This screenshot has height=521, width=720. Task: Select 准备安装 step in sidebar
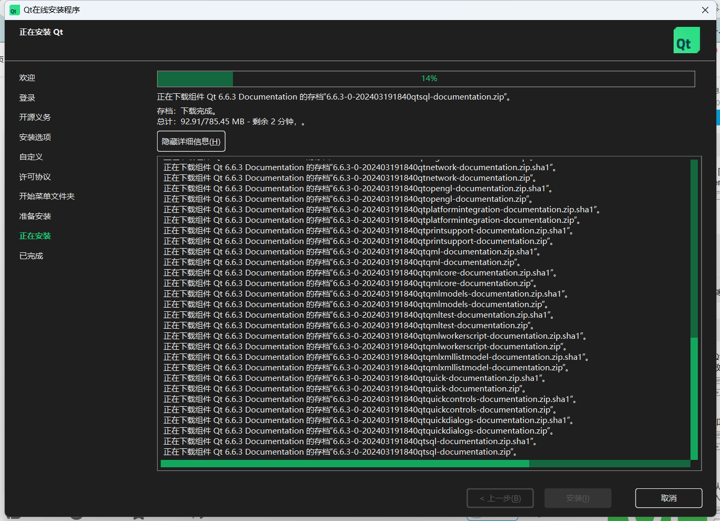pyautogui.click(x=35, y=216)
